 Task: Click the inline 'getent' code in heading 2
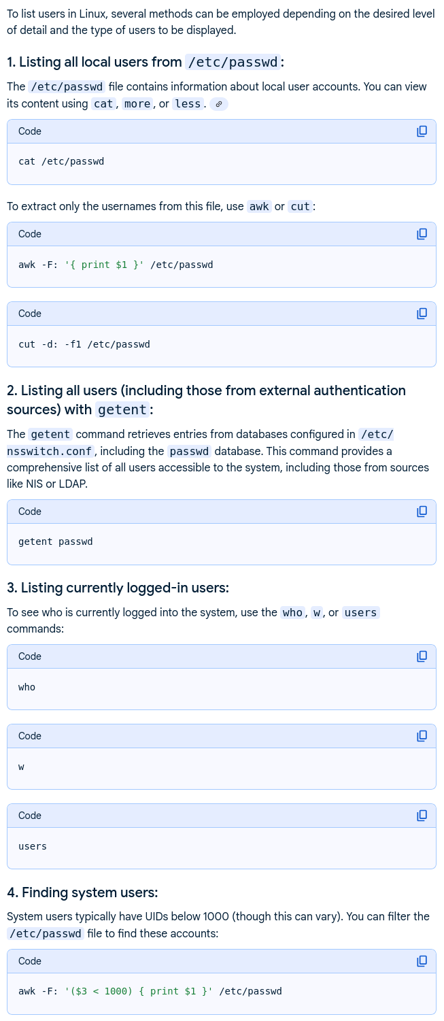[x=122, y=409]
